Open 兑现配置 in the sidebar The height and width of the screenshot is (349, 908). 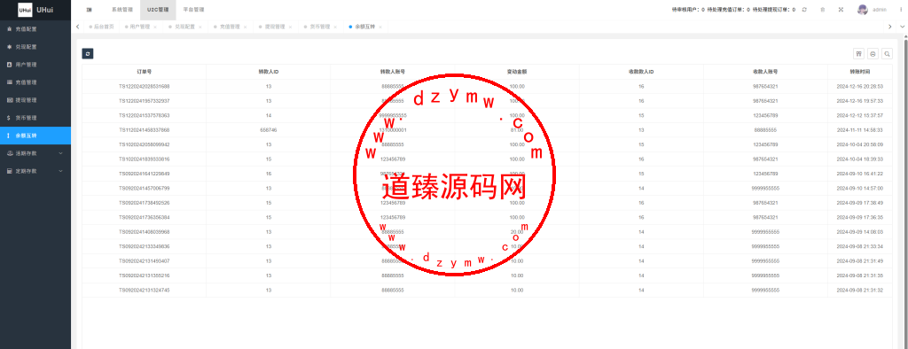pyautogui.click(x=35, y=47)
